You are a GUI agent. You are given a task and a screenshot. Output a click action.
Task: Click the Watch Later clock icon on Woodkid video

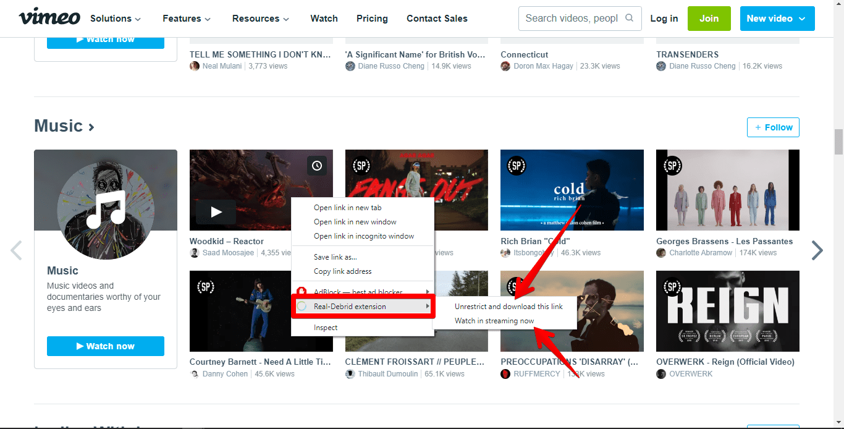coord(317,166)
